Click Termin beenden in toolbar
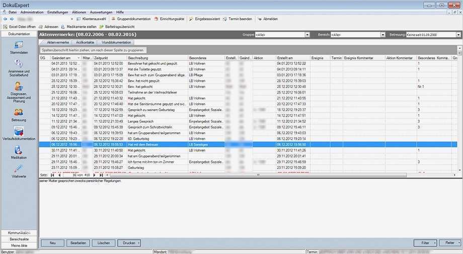463x254 pixels. pyautogui.click(x=238, y=19)
